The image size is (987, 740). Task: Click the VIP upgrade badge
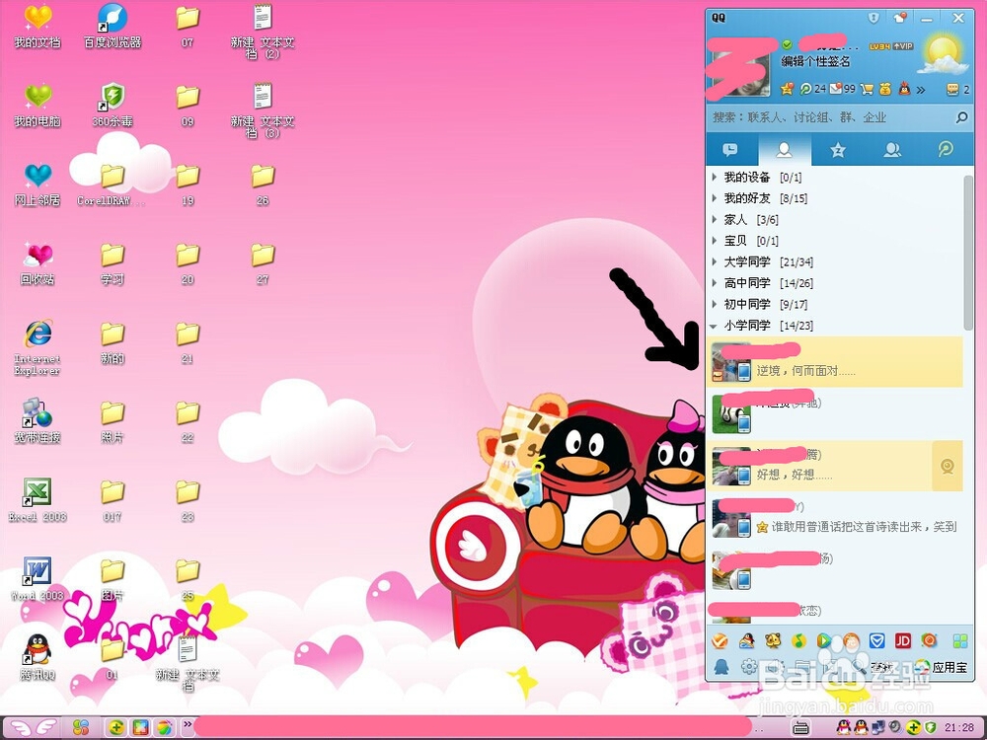click(903, 46)
